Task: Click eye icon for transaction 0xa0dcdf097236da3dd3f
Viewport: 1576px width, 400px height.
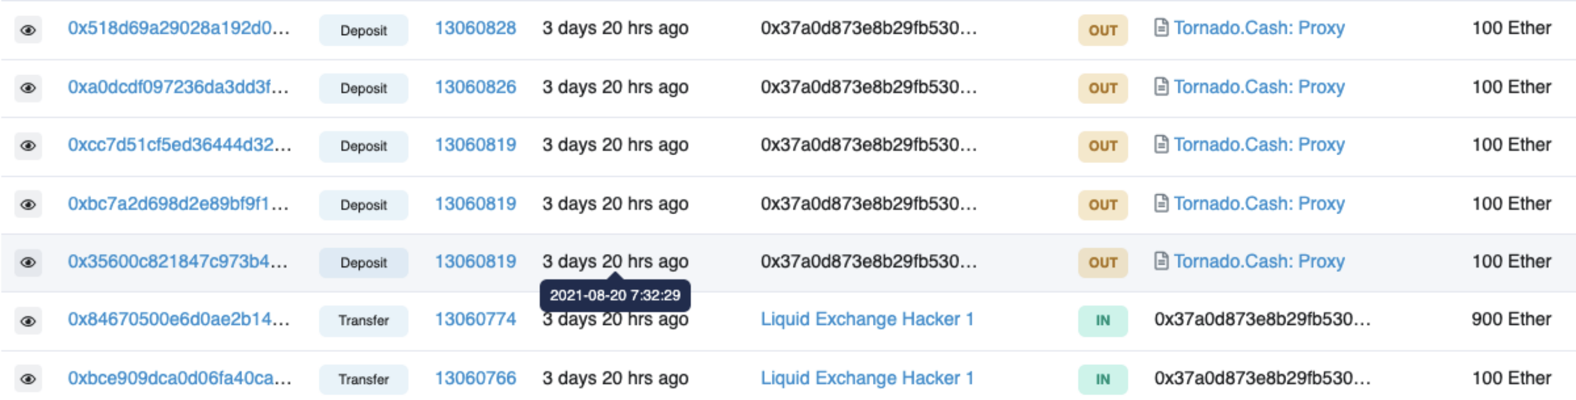Action: pos(28,88)
